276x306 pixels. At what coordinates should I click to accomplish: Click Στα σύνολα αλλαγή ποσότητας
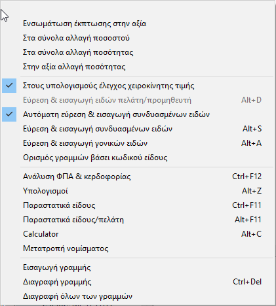(138, 52)
